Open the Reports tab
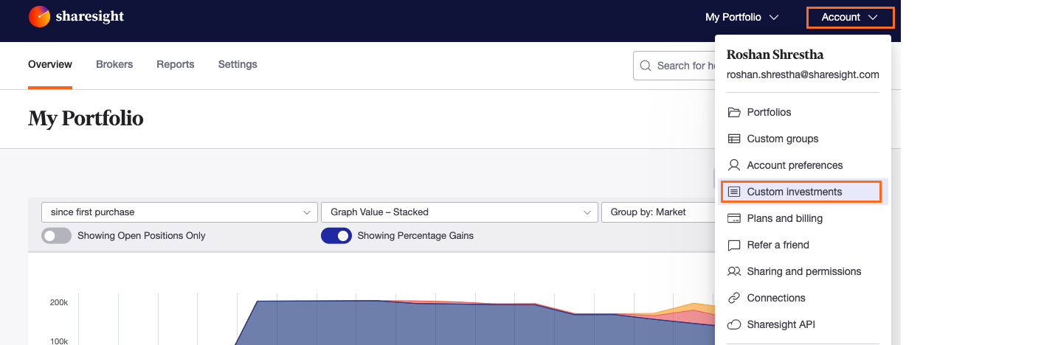1058x345 pixels. [176, 65]
